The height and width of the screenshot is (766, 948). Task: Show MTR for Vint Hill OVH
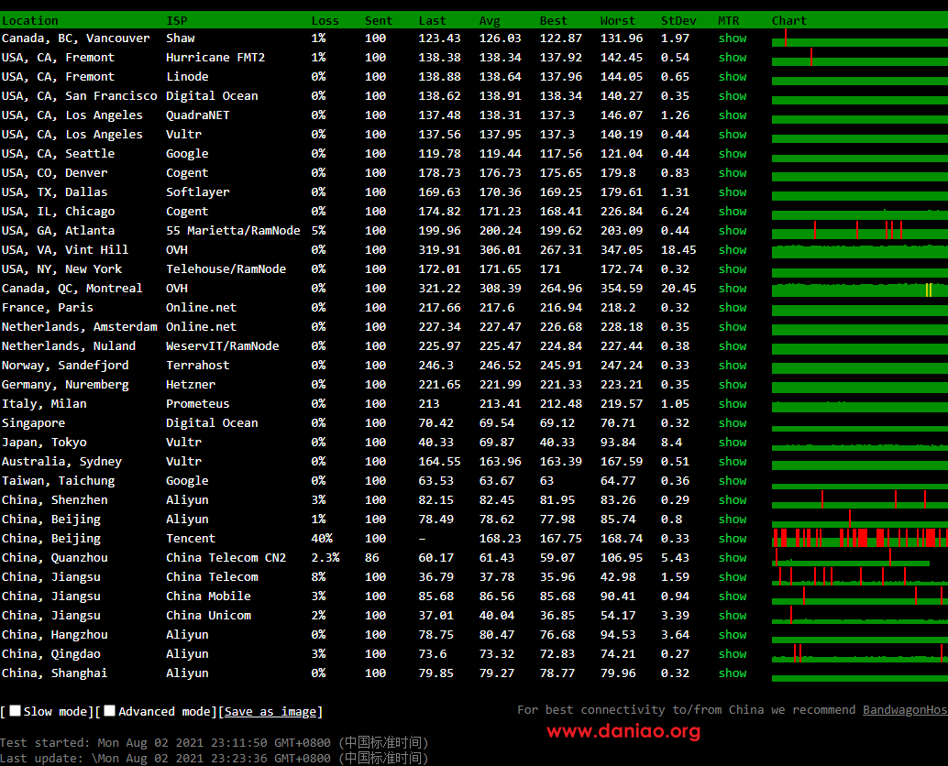pos(733,250)
